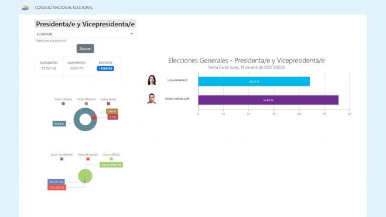Click Luisa Gonzalez candidate photo
This screenshot has width=386, height=217.
[x=152, y=80]
